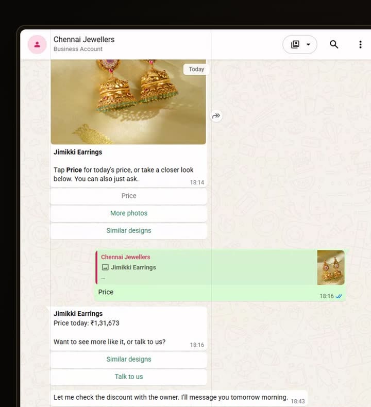Click the message about checking the discount
371x407 pixels.
(x=171, y=397)
